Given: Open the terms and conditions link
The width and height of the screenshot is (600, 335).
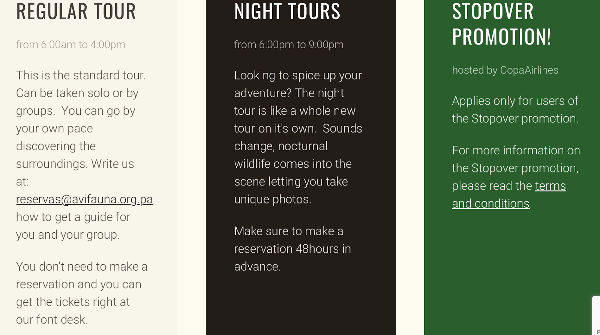Looking at the screenshot, I should 509,194.
